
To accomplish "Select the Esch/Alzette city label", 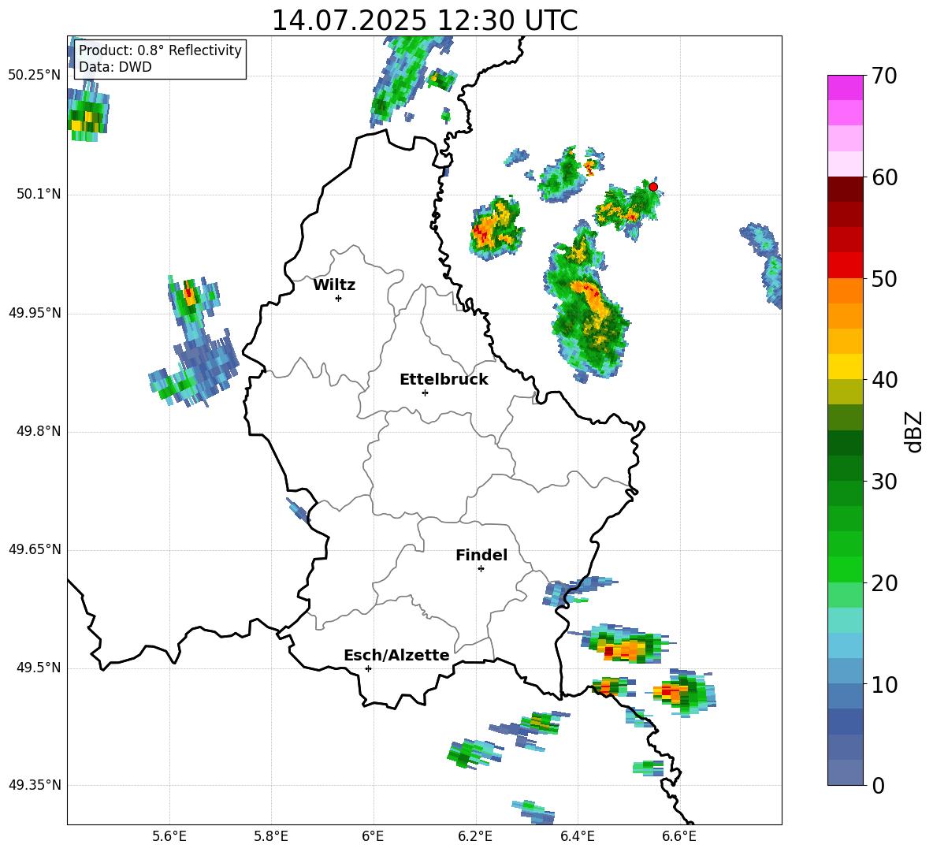I will 396,655.
